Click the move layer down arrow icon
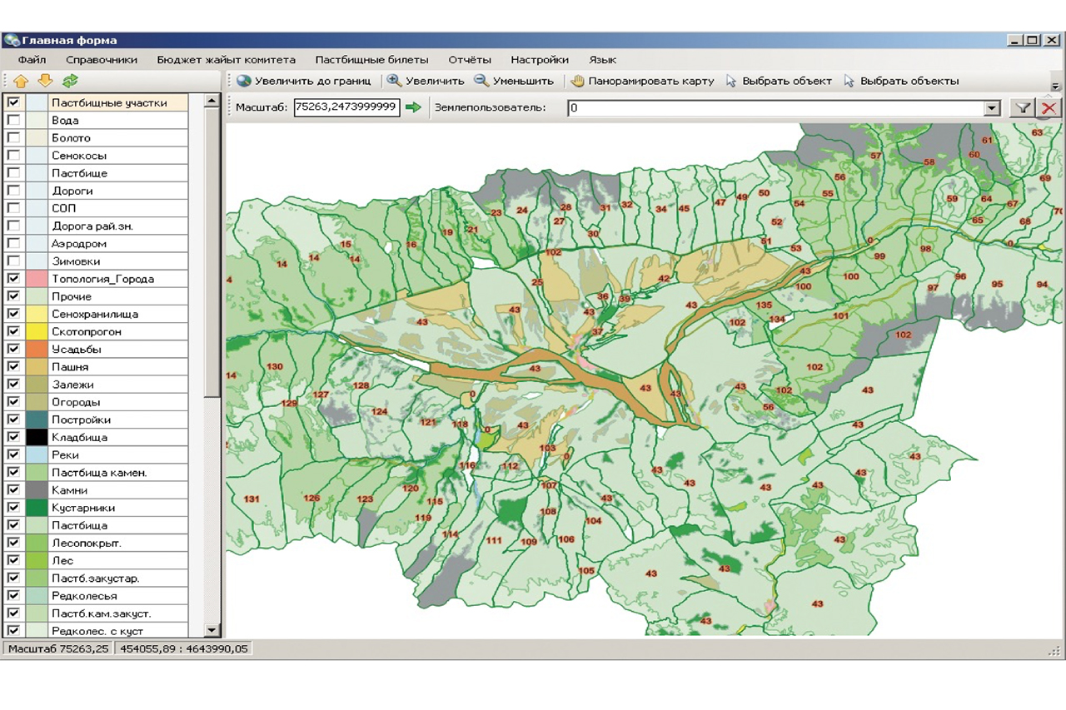Viewport: 1066px width, 710px height. 45,81
